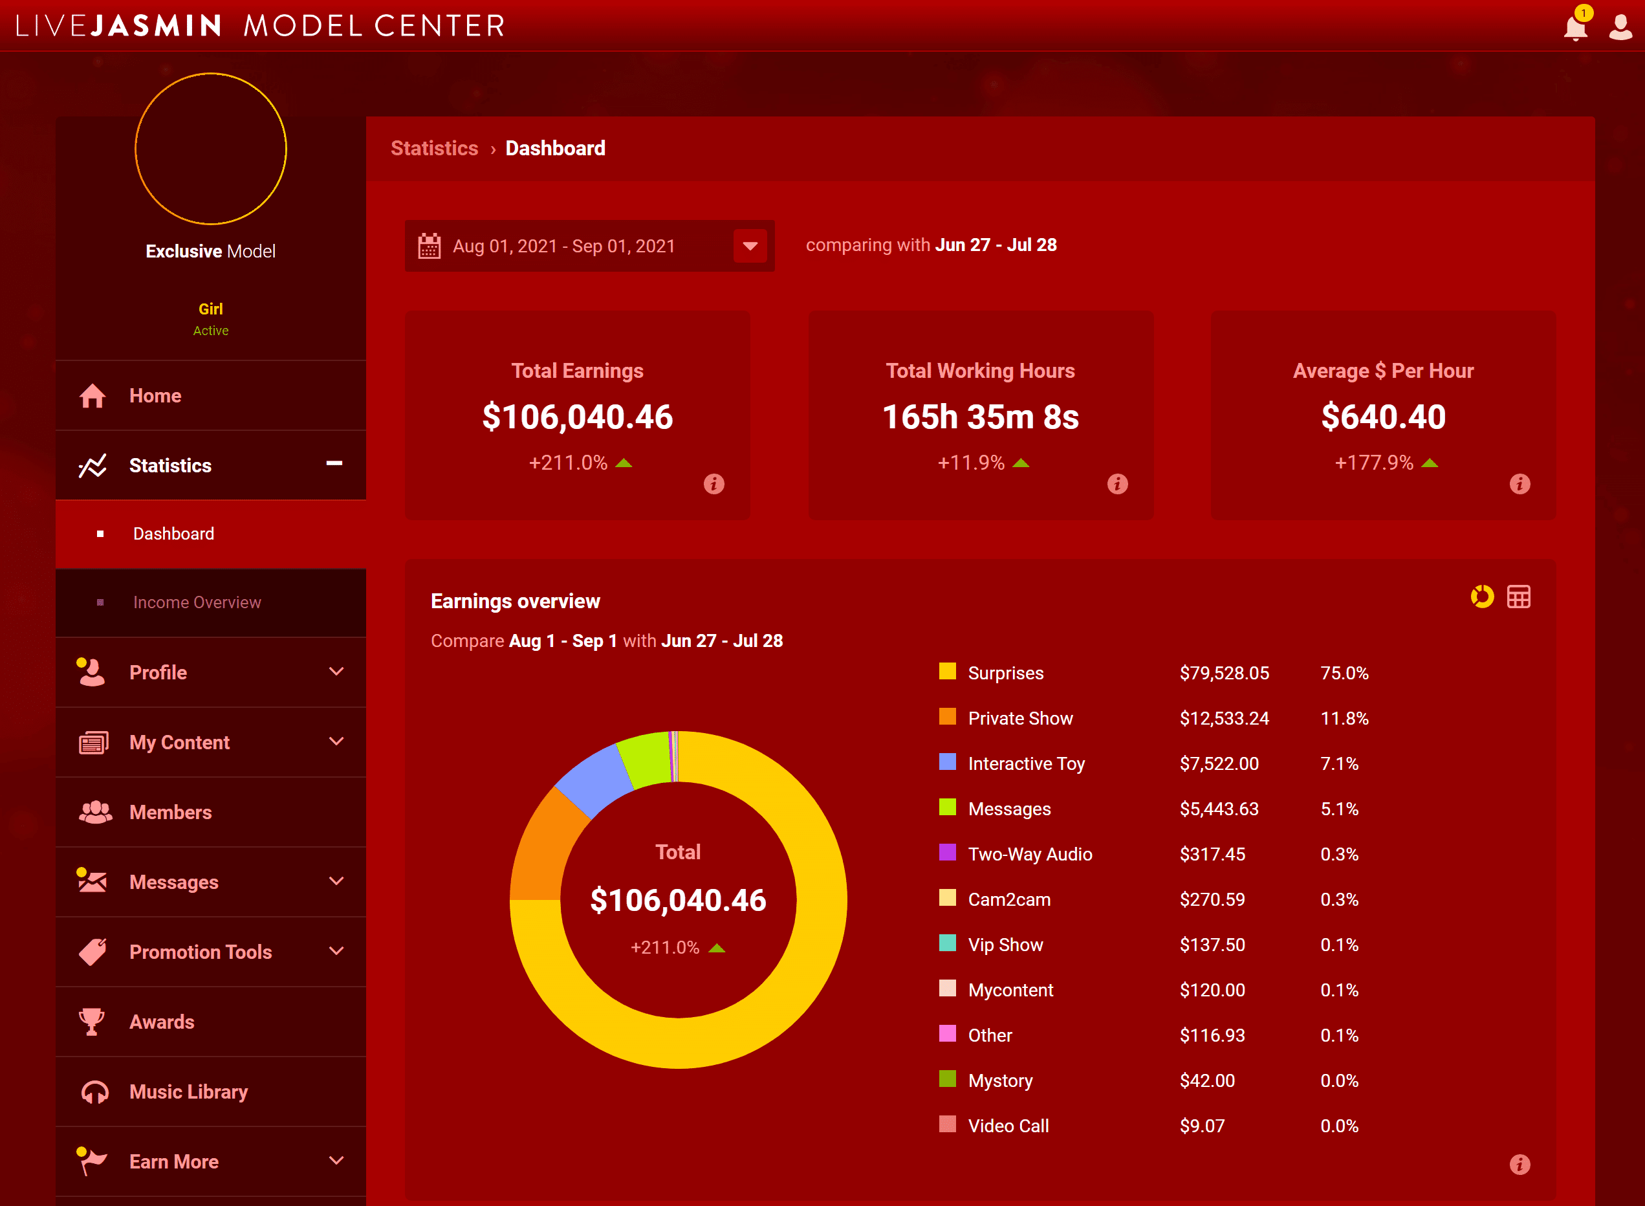Click the Statistics breadcrumb link
Viewport: 1645px width, 1206px height.
point(434,148)
